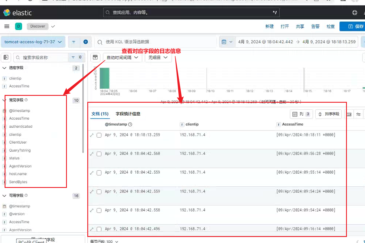Open the calendar quick date menu
This screenshot has height=243, width=365.
[x=227, y=42]
